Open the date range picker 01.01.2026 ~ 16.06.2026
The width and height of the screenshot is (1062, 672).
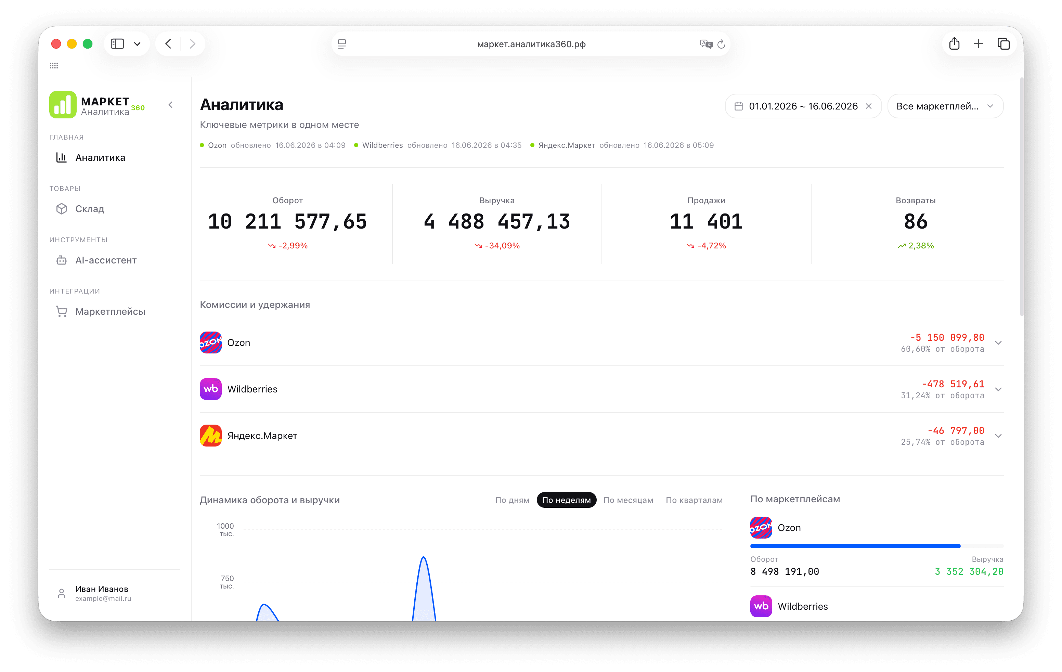(x=803, y=106)
